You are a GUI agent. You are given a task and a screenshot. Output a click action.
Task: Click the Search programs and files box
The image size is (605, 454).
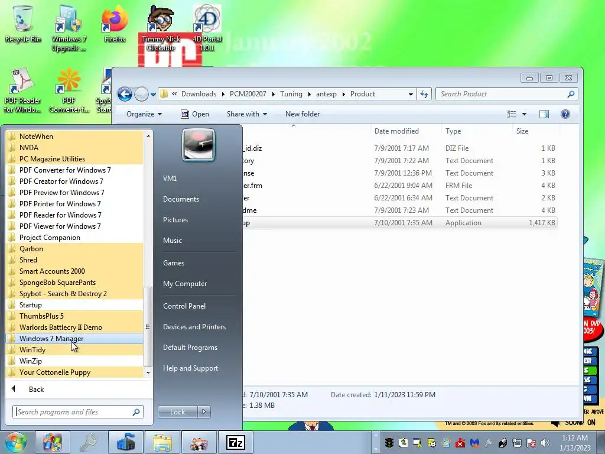[78, 412]
